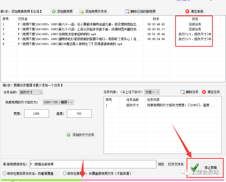The image size is (226, 182).
Task: Click duration cell 00:00:24.96
Action: (156, 39)
